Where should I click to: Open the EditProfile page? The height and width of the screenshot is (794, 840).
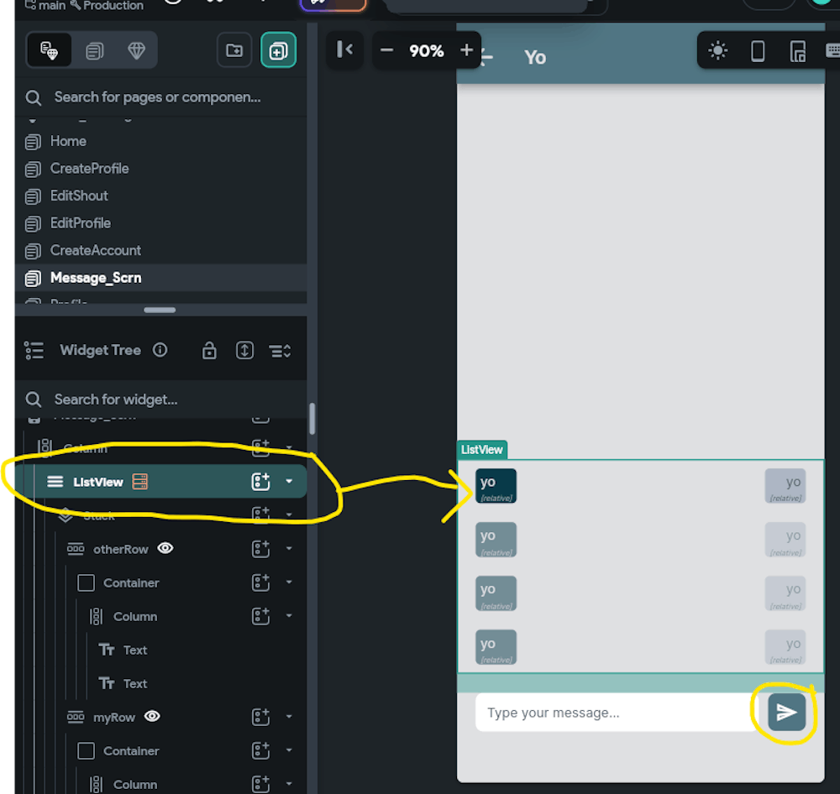point(160,223)
